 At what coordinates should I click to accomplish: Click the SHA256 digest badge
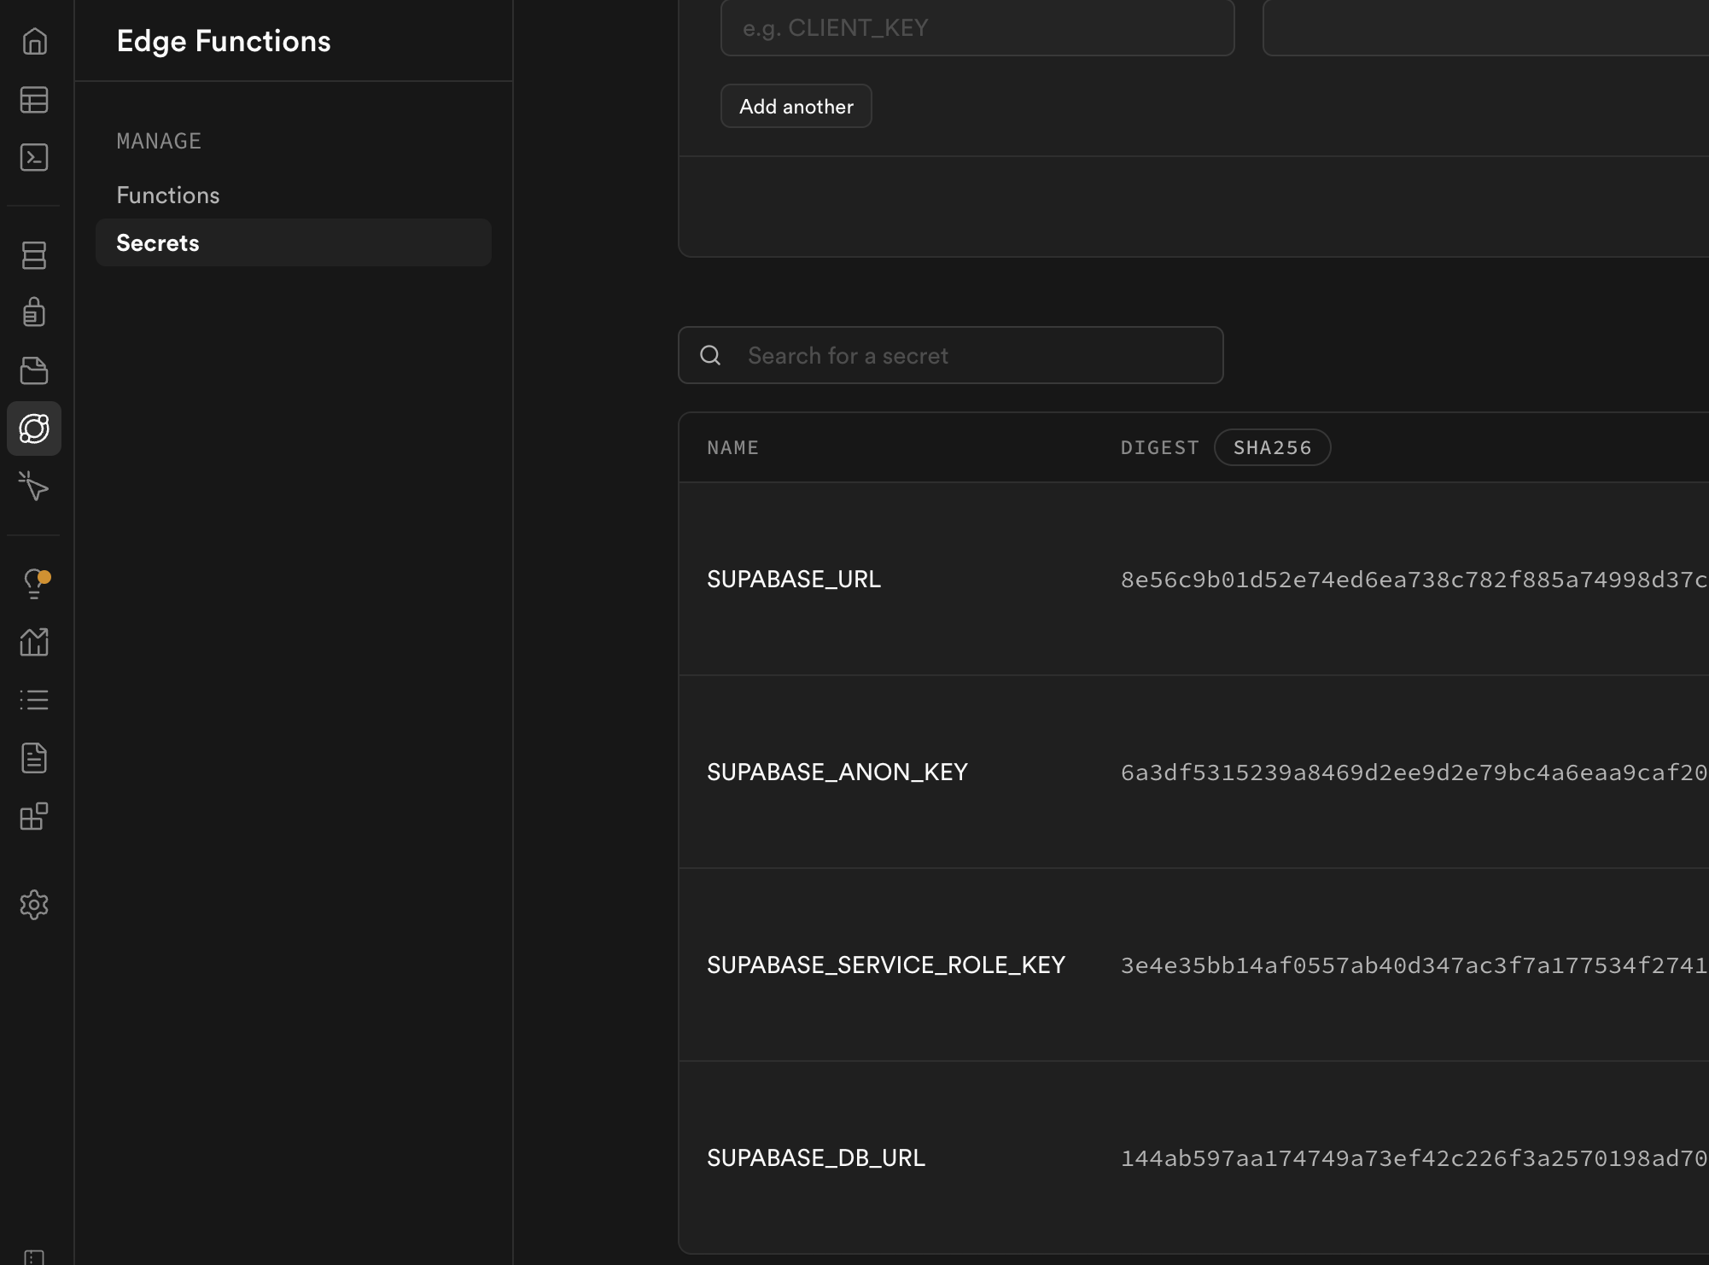(1272, 447)
